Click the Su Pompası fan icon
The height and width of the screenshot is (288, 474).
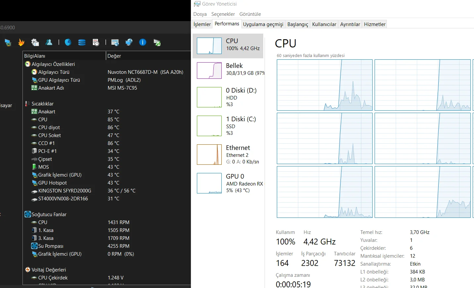(34, 246)
